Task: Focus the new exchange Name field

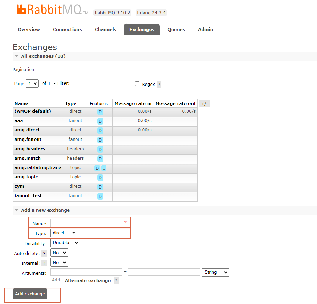Action: click(86, 223)
